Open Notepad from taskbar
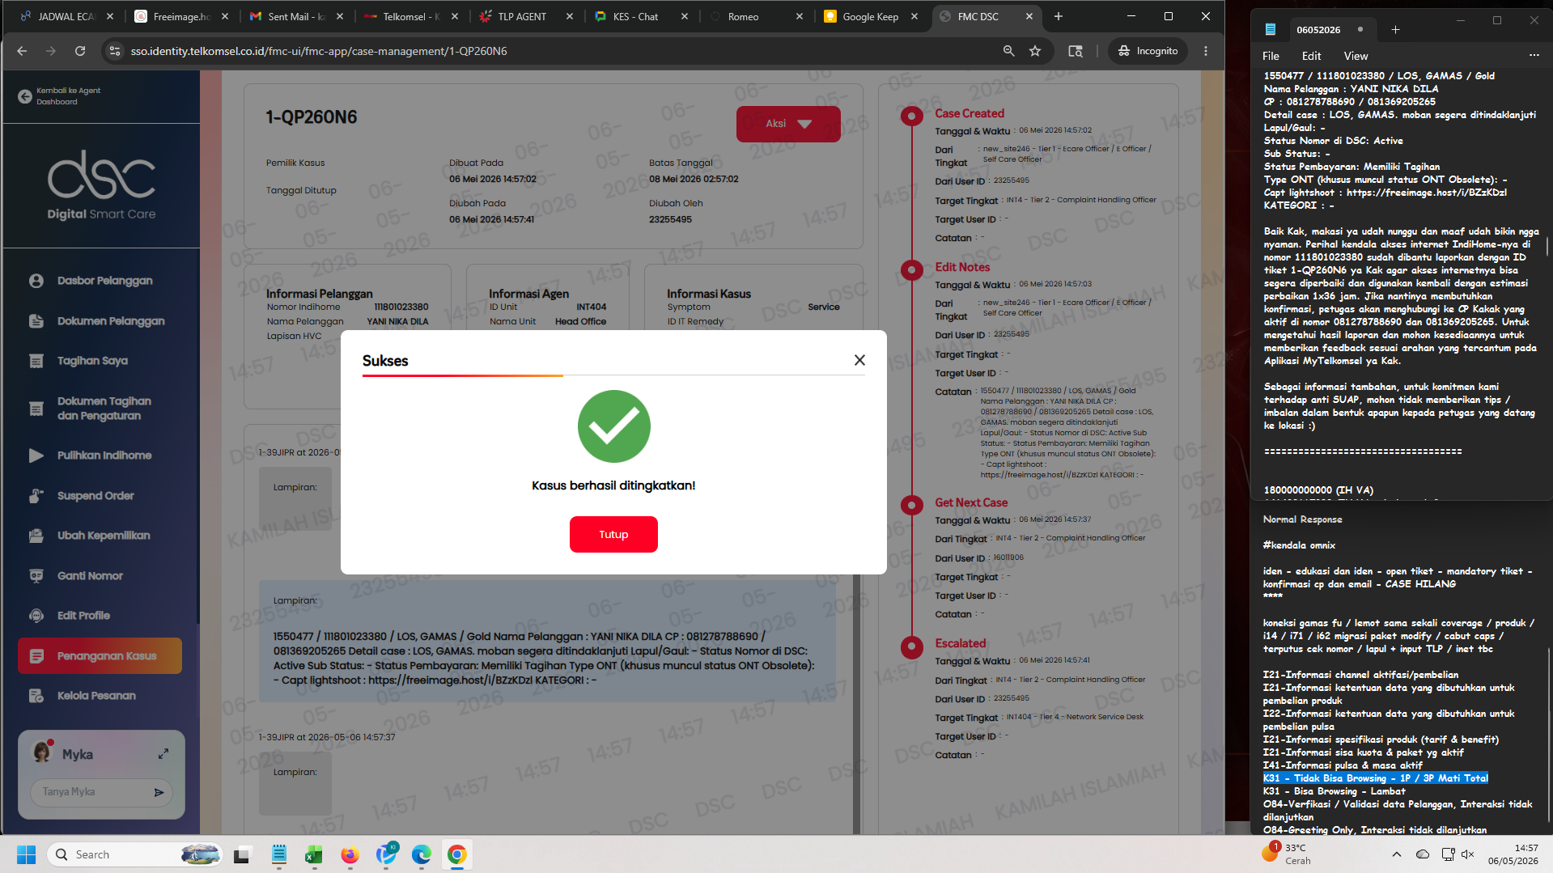The image size is (1553, 873). (x=279, y=854)
